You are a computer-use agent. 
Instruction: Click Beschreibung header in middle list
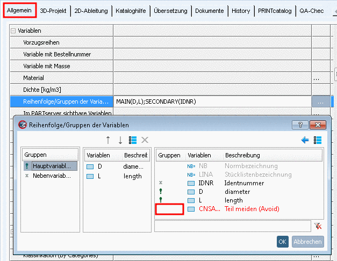coord(136,155)
